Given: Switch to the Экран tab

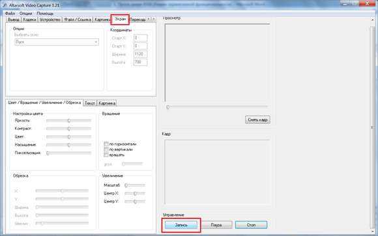Looking at the screenshot, I should (120, 19).
